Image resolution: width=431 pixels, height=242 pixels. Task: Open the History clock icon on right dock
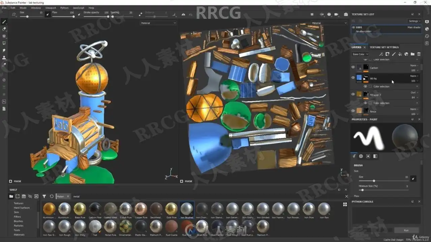click(x=427, y=36)
